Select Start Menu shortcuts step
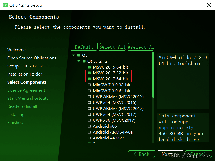This screenshot has height=161, width=215. (28, 98)
